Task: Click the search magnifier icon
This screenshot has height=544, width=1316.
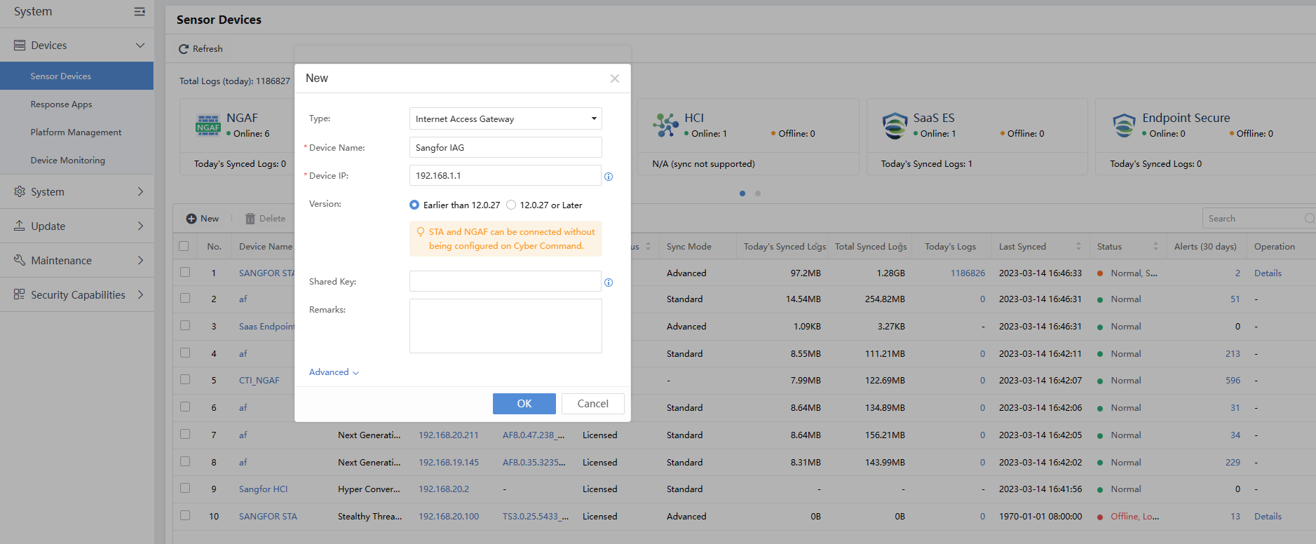Action: [1308, 219]
